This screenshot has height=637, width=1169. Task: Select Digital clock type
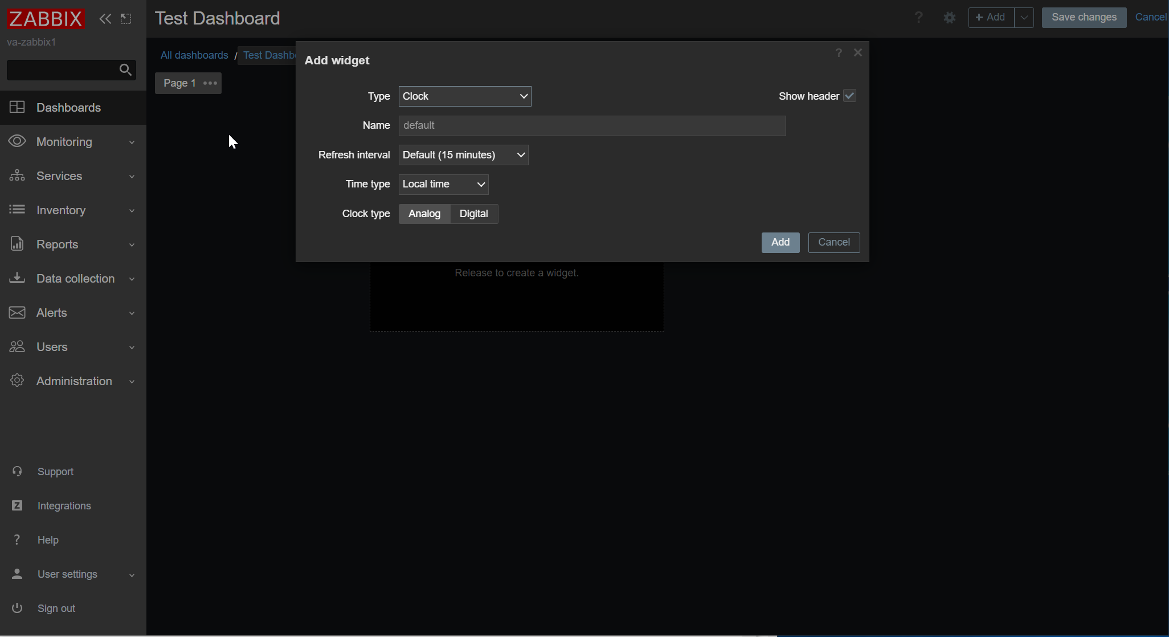tap(473, 214)
